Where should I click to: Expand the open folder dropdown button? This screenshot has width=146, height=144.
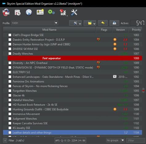pos(90,23)
